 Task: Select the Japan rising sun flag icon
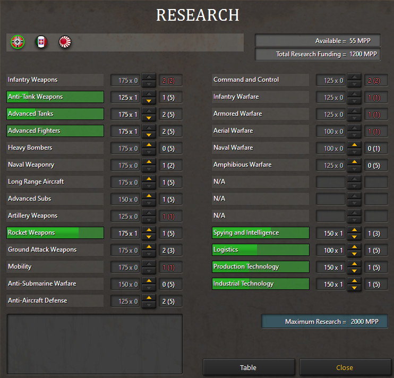click(x=65, y=42)
